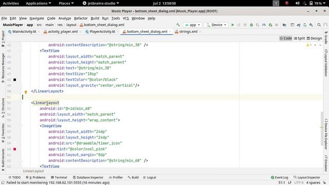Viewport: 329px width, 185px height.
Task: Open the VCS menu
Action: pos(125,18)
